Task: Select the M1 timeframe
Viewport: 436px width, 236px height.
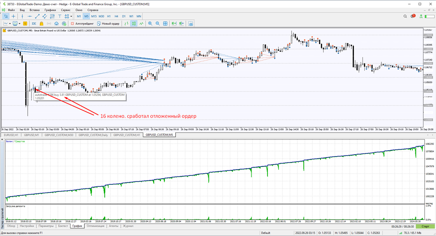Action: pyautogui.click(x=79, y=17)
